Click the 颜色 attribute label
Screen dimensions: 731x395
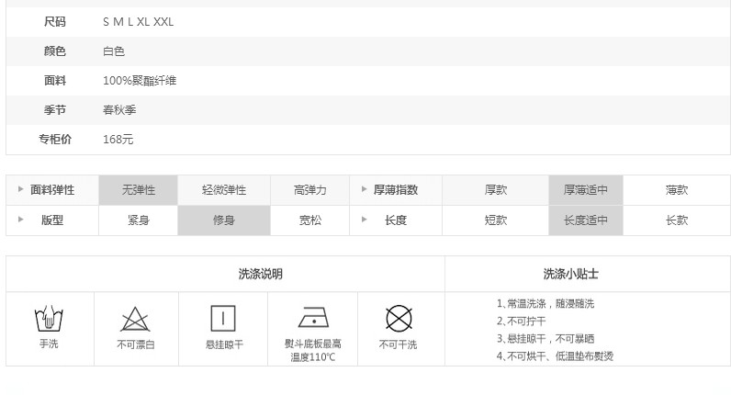(x=54, y=51)
